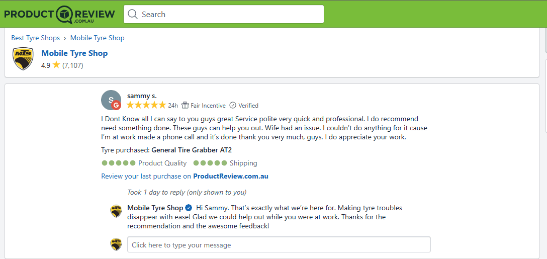
Task: Click the gold star beside 4.9 rating
Action: 56,65
